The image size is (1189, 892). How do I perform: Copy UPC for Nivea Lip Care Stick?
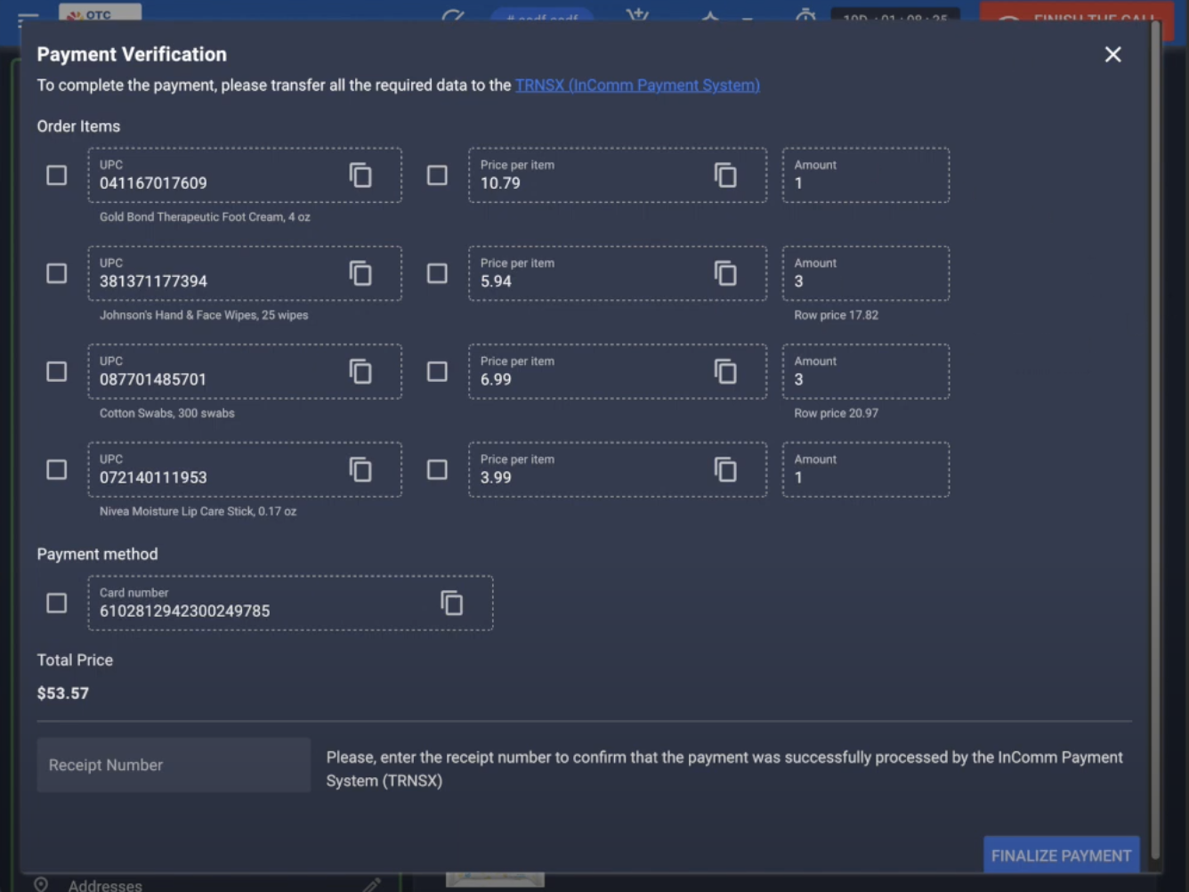pyautogui.click(x=360, y=469)
